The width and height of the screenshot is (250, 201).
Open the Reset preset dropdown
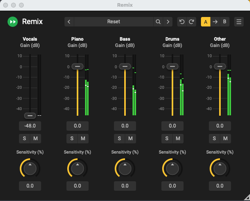114,22
